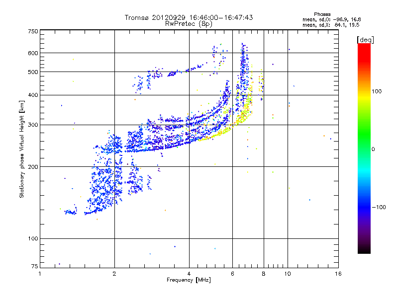
Task: Click the '10' x-axis tick label
Action: 288,274
